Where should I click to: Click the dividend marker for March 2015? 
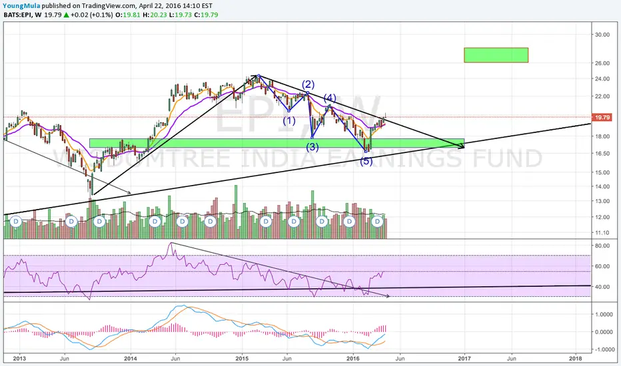pos(266,221)
